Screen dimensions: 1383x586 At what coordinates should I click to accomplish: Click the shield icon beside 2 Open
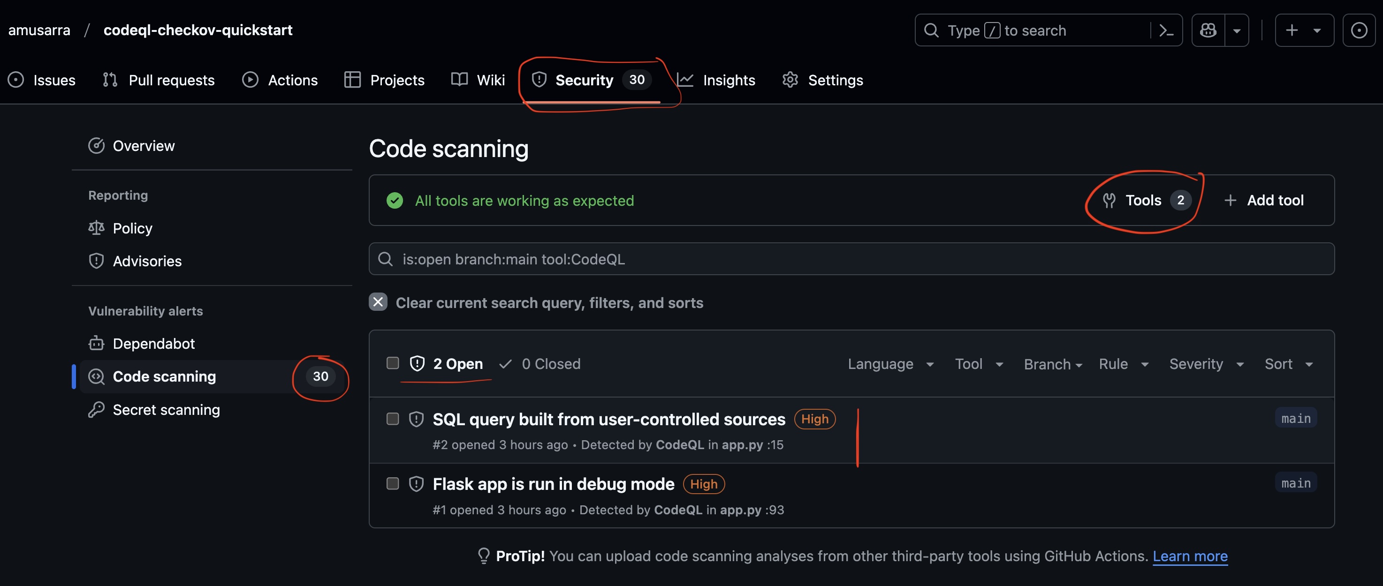417,364
